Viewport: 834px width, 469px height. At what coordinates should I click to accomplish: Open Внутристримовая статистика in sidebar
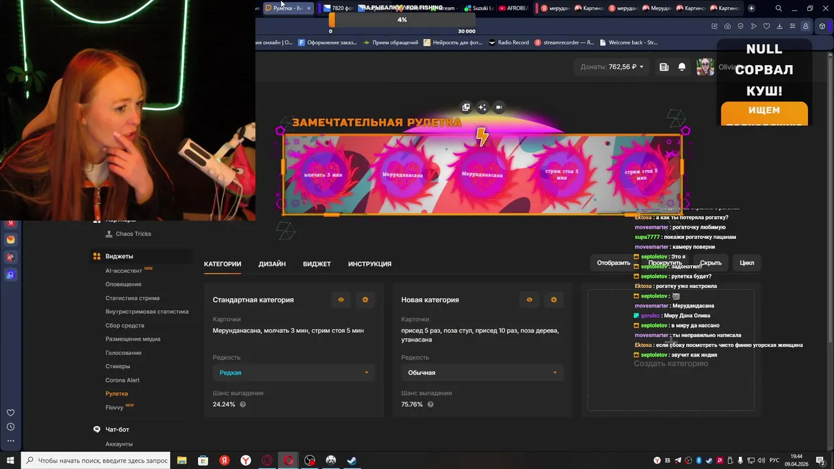147,311
